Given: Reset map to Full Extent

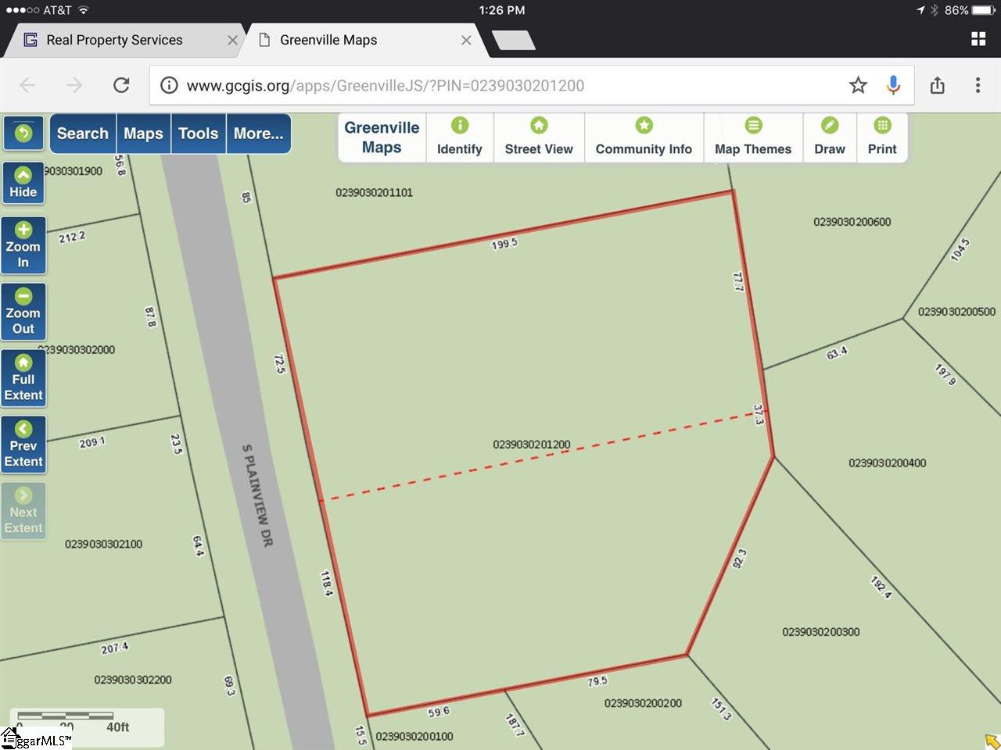Looking at the screenshot, I should pyautogui.click(x=23, y=378).
